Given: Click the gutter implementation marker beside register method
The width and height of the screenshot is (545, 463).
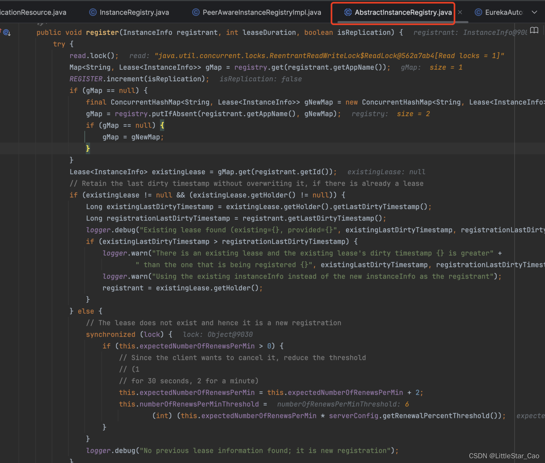Looking at the screenshot, I should (7, 33).
